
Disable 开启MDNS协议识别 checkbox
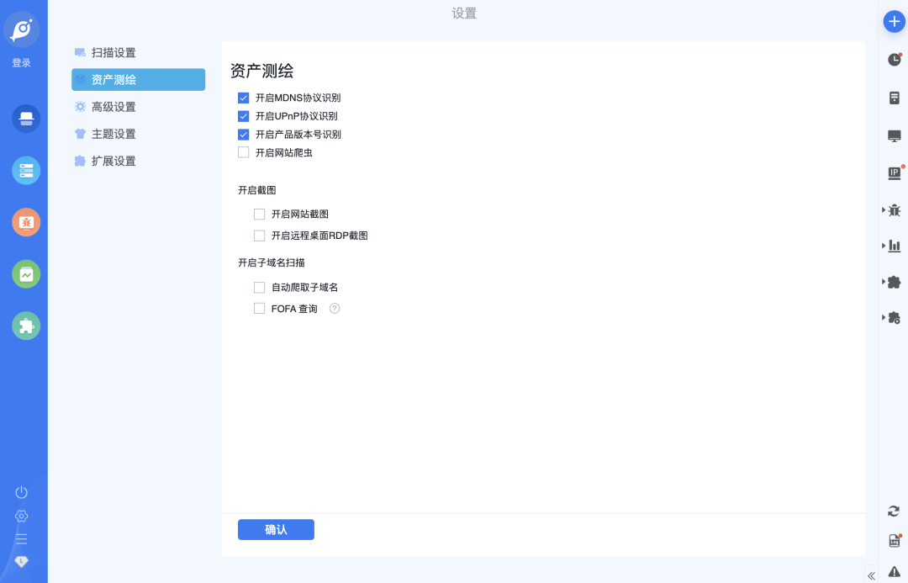click(244, 97)
